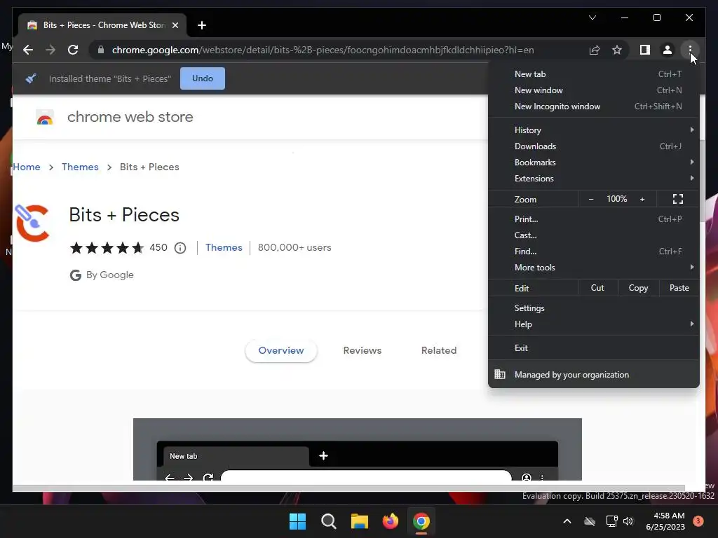Show hidden system tray icons
Screen dimensions: 718x538
pyautogui.click(x=567, y=521)
